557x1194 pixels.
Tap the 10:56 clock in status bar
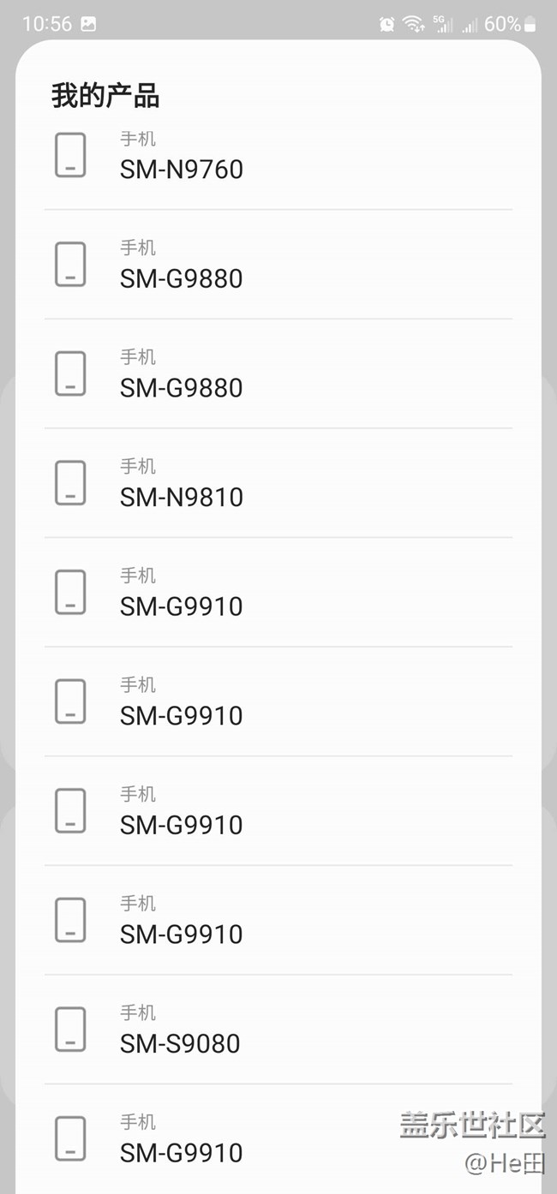click(x=47, y=24)
